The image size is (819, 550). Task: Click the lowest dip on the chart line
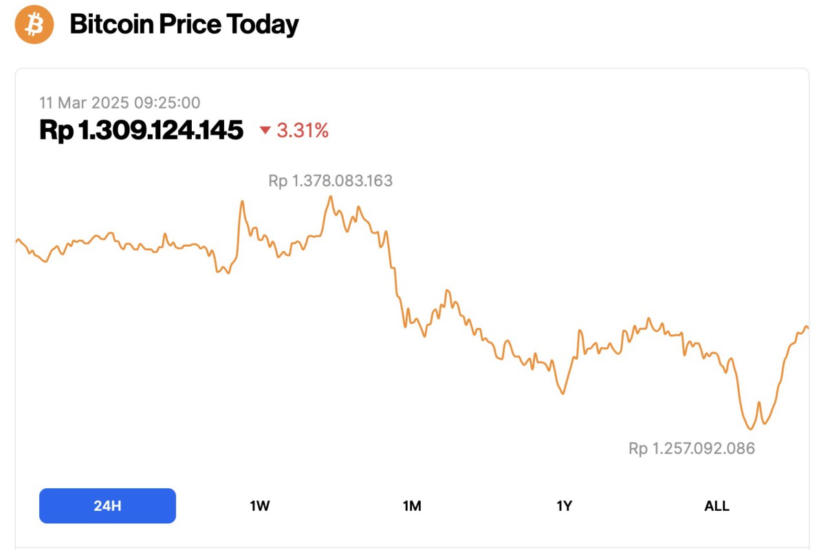coord(749,430)
